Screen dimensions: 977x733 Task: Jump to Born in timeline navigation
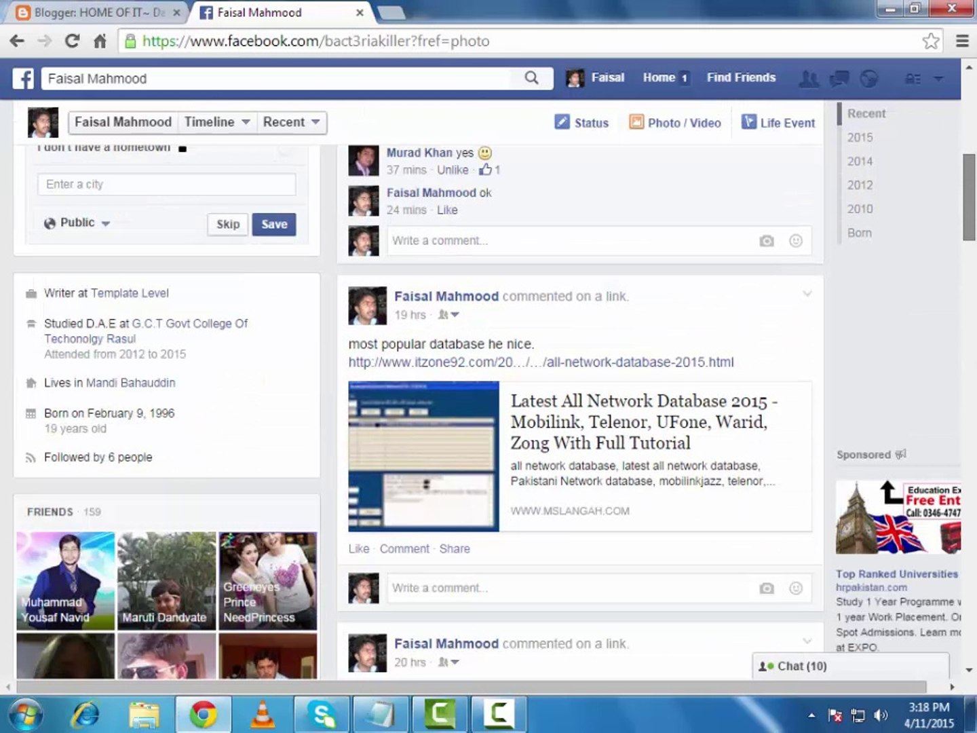point(859,233)
